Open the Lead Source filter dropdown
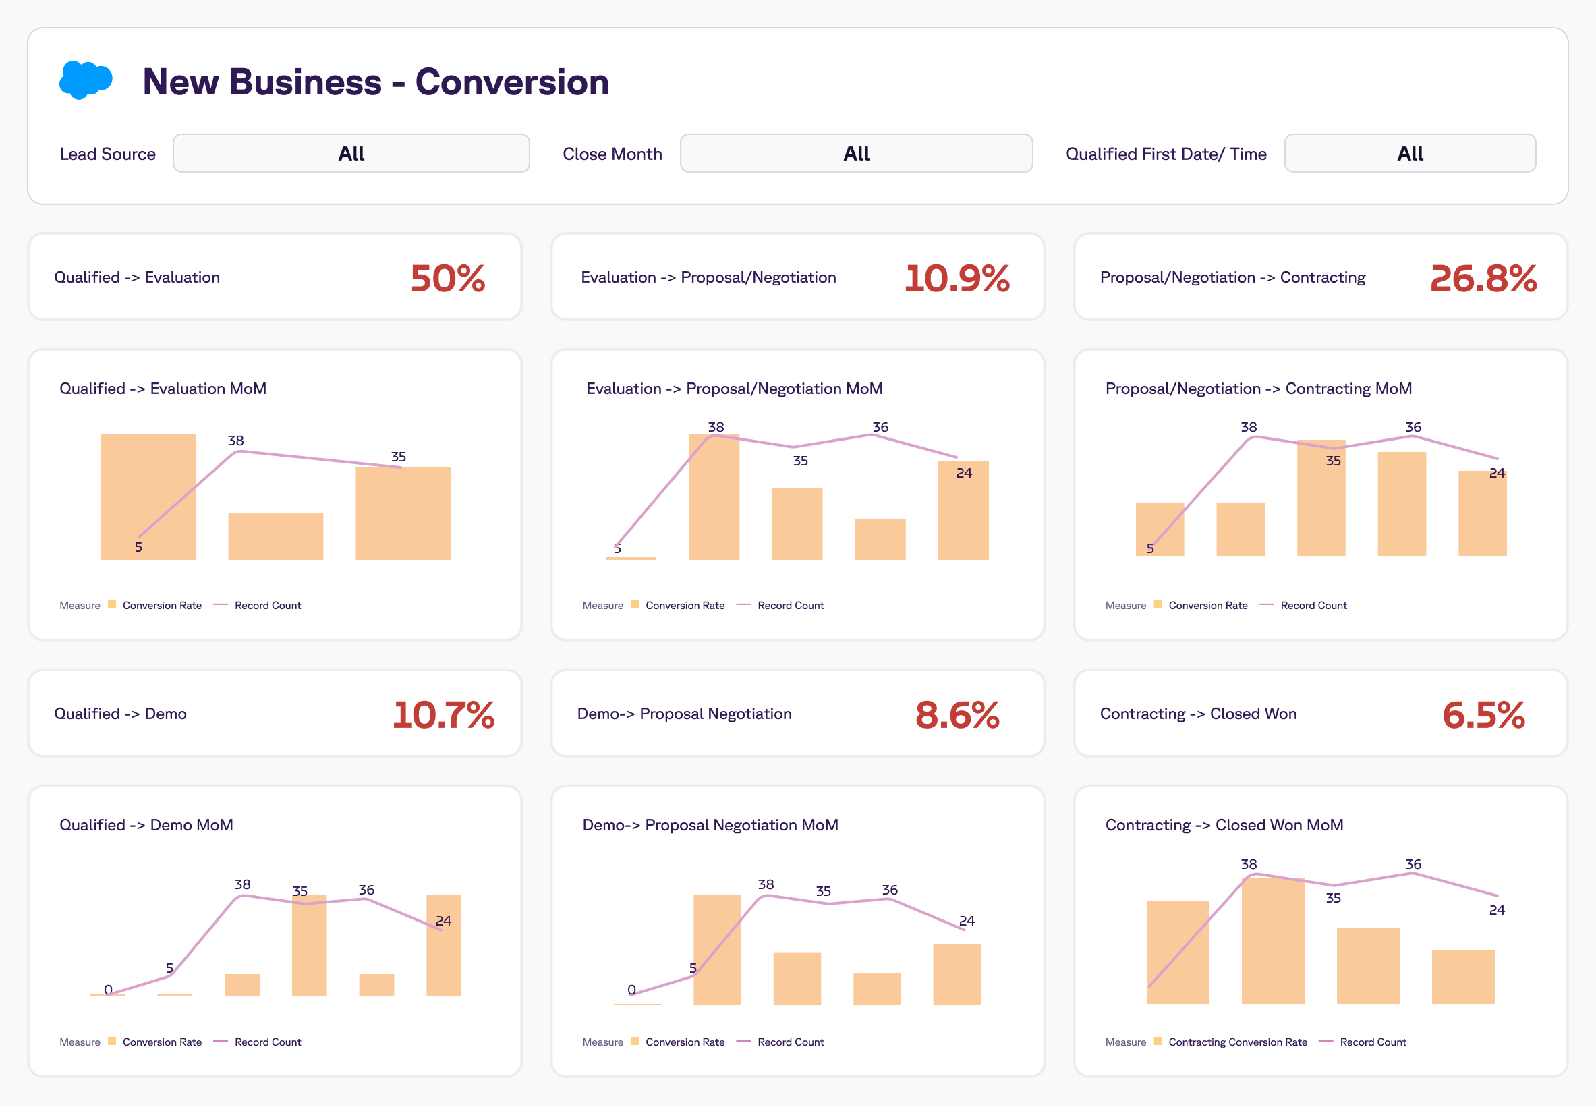This screenshot has height=1105, width=1596. coord(351,153)
